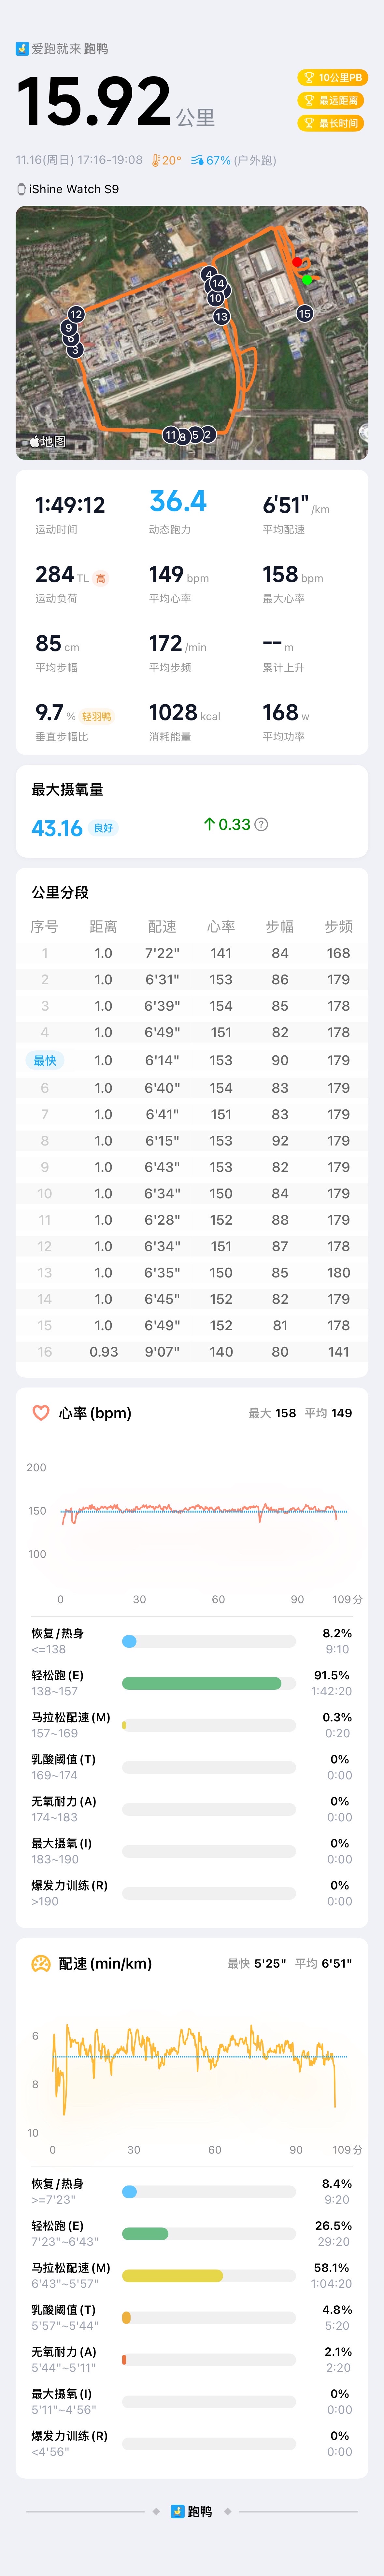Click the yellow 马拉松配速 pace zone bar
Screen dimensions: 384x2576
(x=172, y=2275)
